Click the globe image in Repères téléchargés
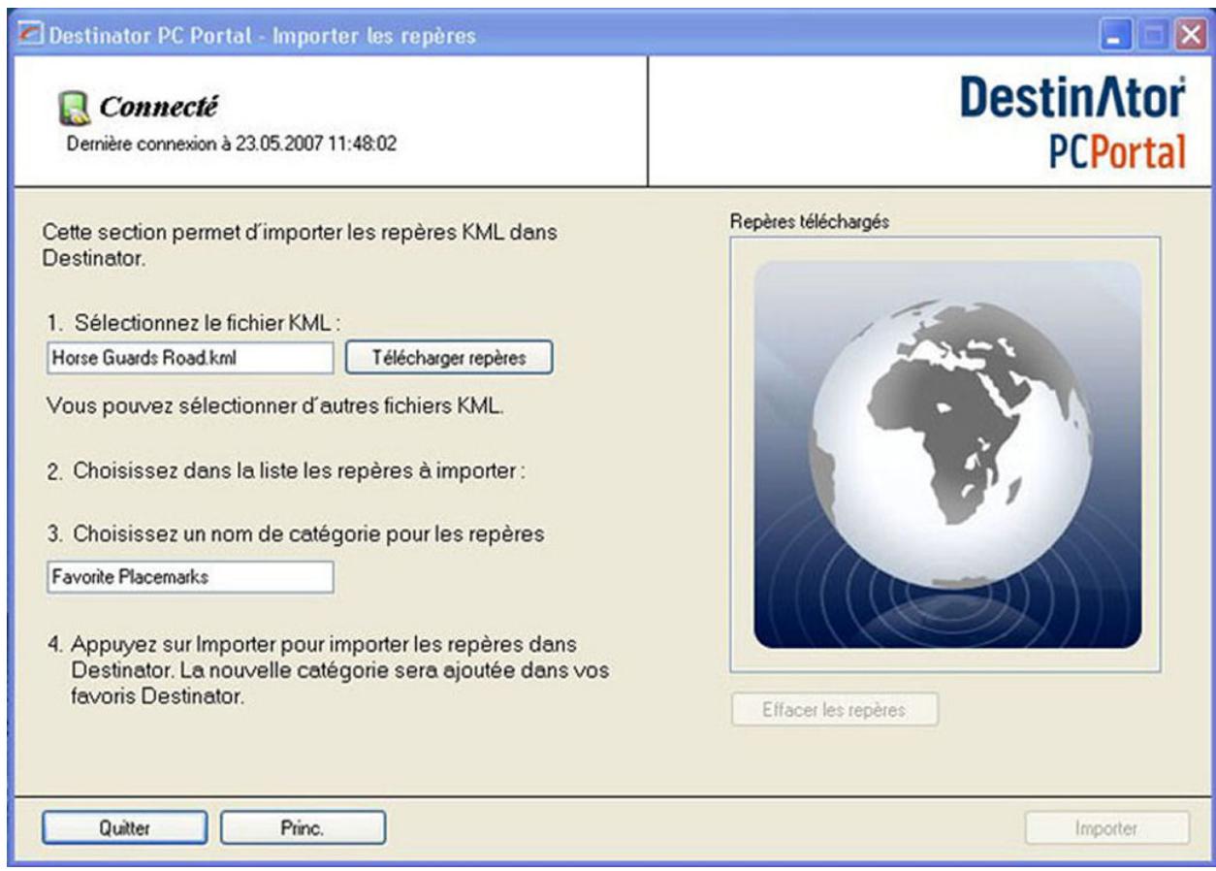The image size is (1216, 871). (947, 454)
